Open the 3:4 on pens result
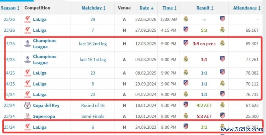This screenshot has height=135, width=266. tap(204, 44)
